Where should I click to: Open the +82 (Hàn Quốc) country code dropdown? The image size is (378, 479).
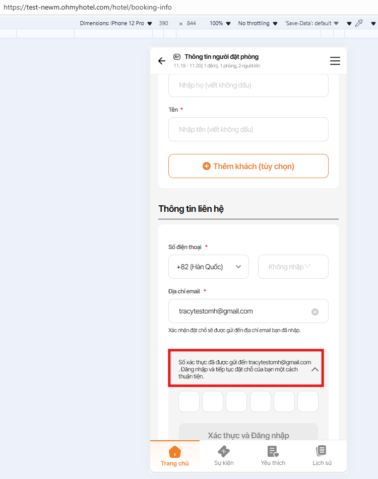click(208, 267)
